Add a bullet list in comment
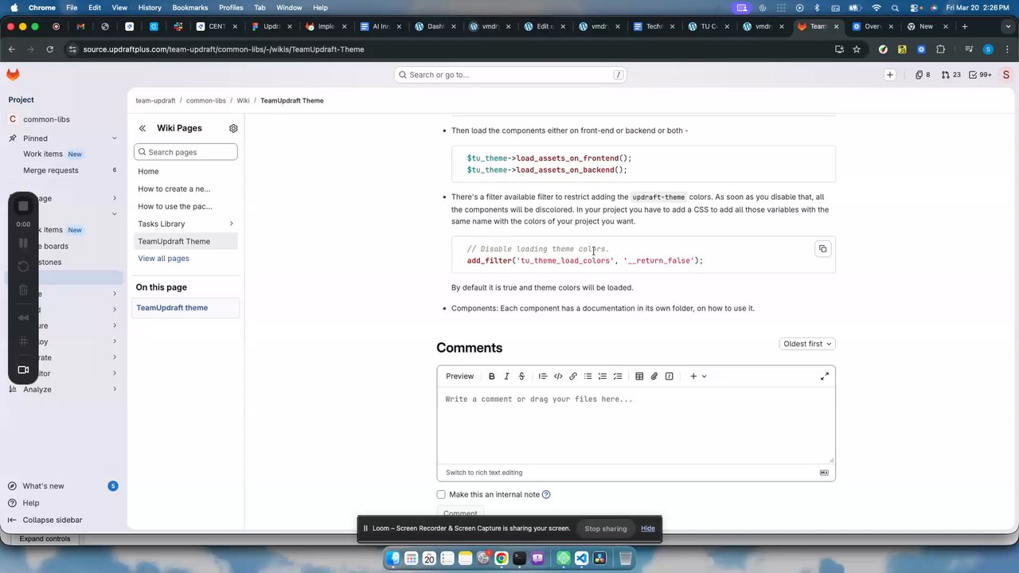The width and height of the screenshot is (1019, 573). point(588,376)
